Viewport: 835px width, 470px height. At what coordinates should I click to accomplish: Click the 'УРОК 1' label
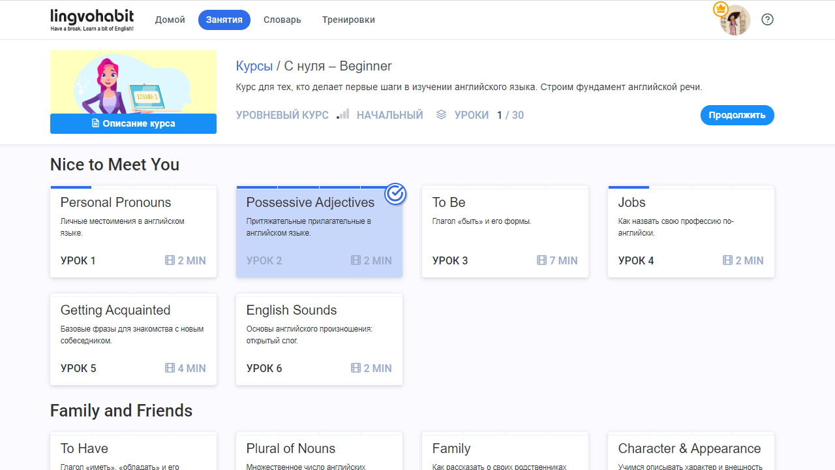[x=78, y=260]
